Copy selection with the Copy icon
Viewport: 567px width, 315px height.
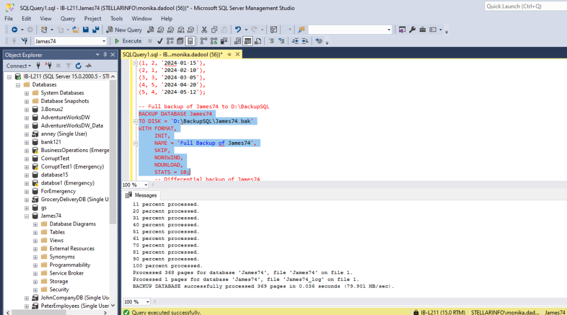pos(214,30)
